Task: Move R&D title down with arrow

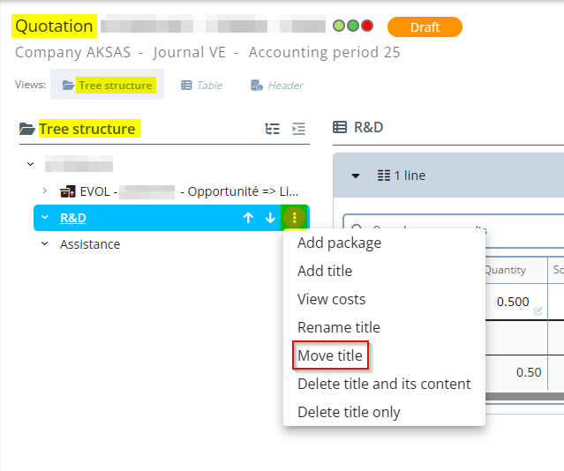Action: pyautogui.click(x=270, y=218)
